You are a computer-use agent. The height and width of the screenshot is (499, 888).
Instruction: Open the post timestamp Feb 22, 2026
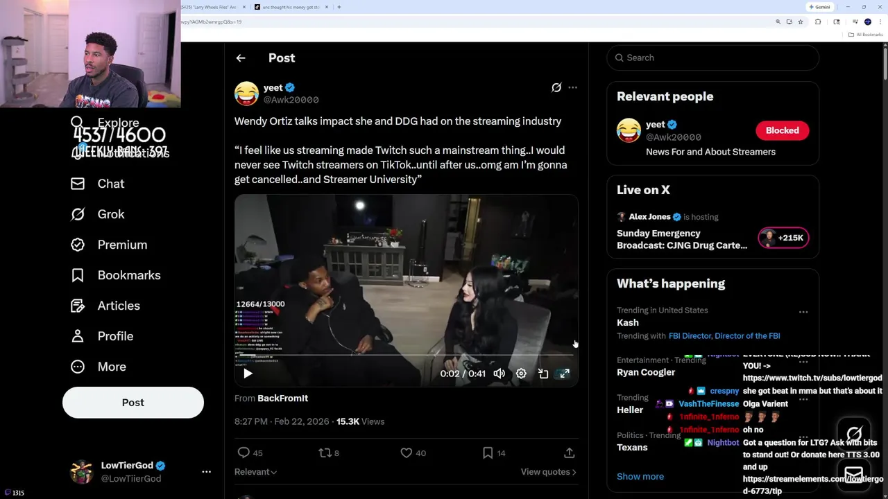click(x=283, y=421)
